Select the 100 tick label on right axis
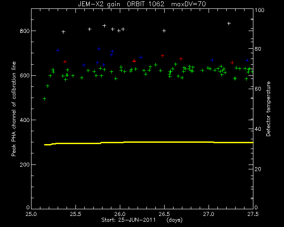This screenshot has height=227, width=284. click(x=260, y=10)
